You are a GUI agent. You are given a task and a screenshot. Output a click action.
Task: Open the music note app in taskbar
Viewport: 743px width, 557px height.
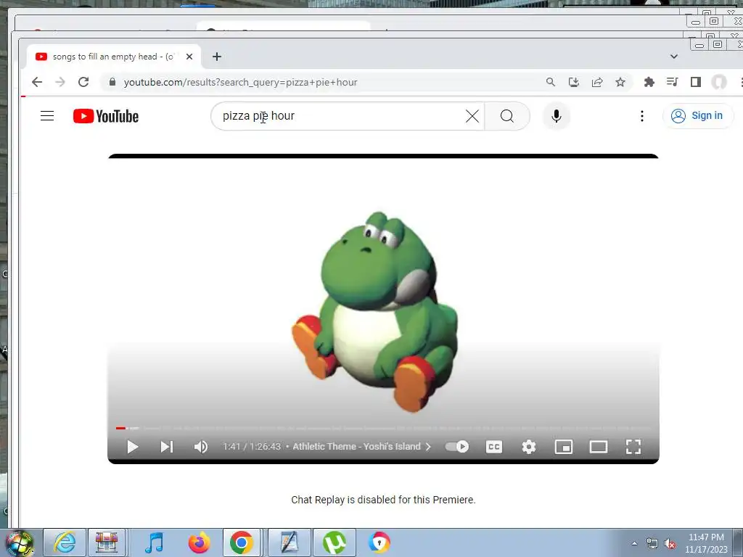[x=154, y=542]
